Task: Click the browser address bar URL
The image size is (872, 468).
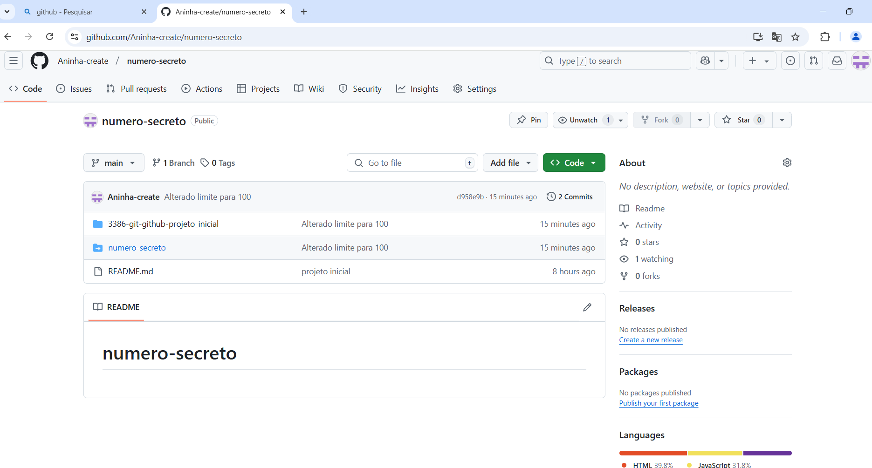Action: (164, 37)
